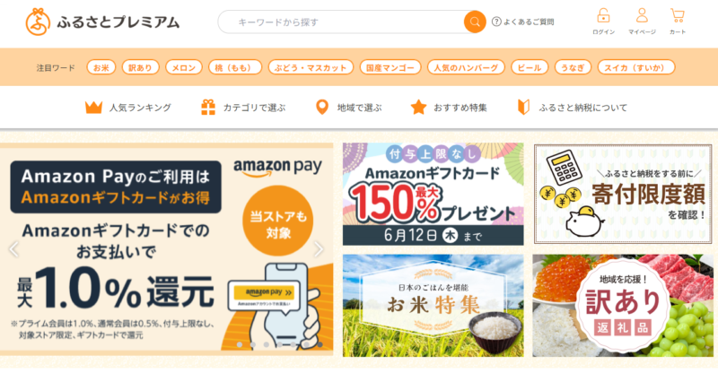Select the first carousel indicator dot
The width and height of the screenshot is (718, 382).
click(239, 344)
